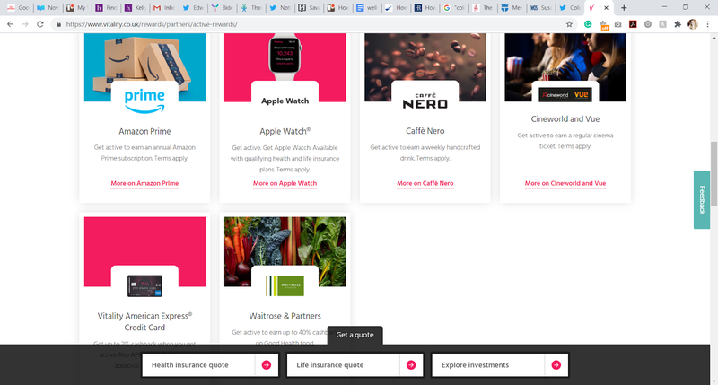Switch to the "Thai" tab
Viewport: 718px width, 385px height.
(251, 8)
